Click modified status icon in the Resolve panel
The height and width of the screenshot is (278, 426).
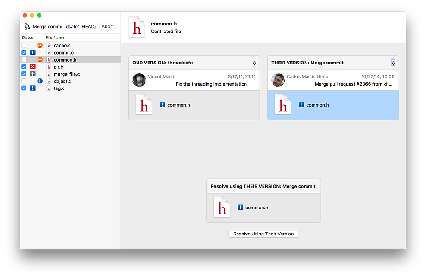(x=240, y=208)
